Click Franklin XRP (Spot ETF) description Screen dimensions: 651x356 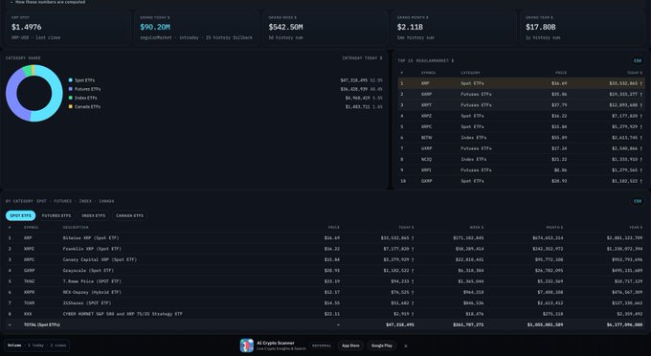(92, 249)
